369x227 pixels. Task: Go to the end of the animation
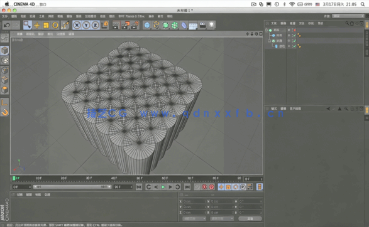[187, 187]
